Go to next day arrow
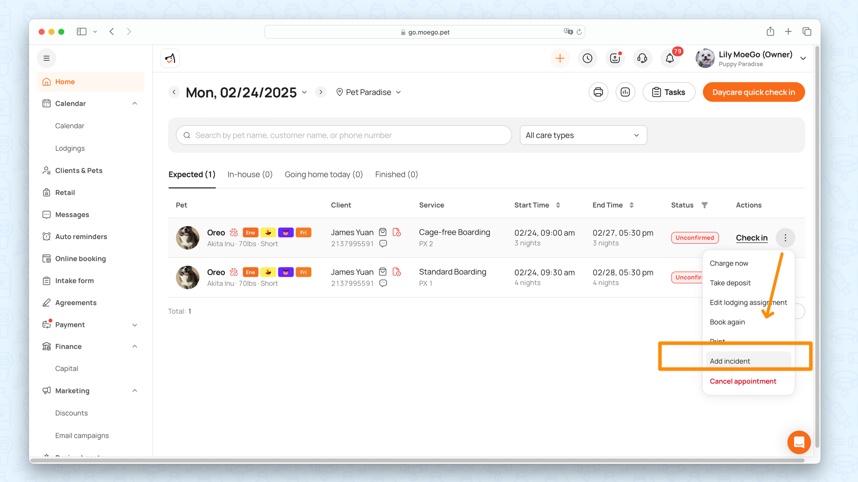 320,92
